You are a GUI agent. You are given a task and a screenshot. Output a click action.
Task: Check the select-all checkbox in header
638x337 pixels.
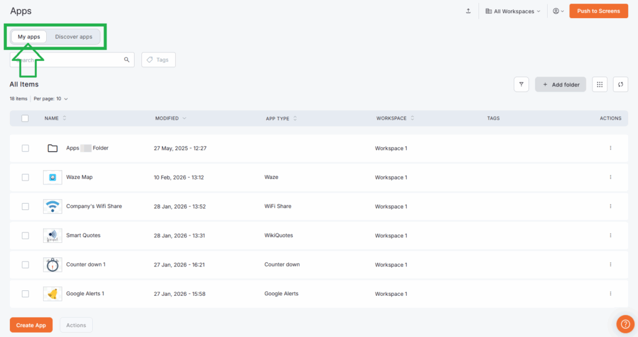tap(25, 118)
